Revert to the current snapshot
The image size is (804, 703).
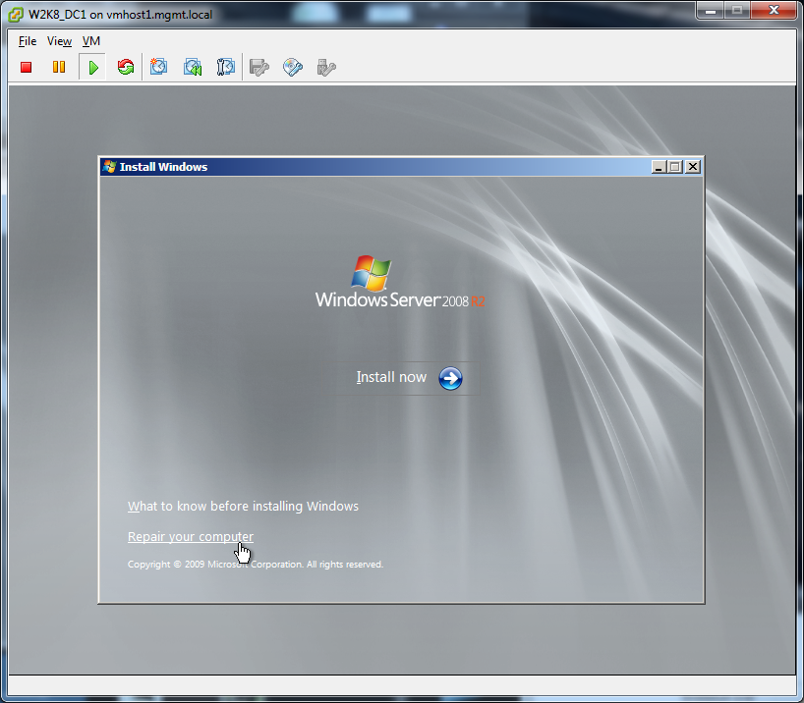coord(193,67)
